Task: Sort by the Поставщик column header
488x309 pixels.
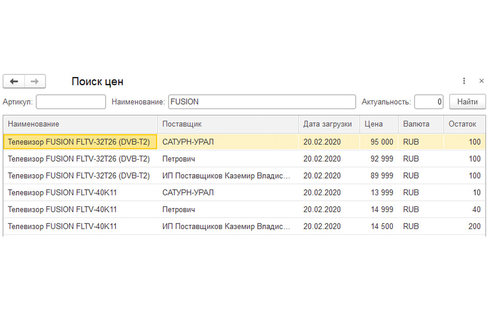Action: 228,124
